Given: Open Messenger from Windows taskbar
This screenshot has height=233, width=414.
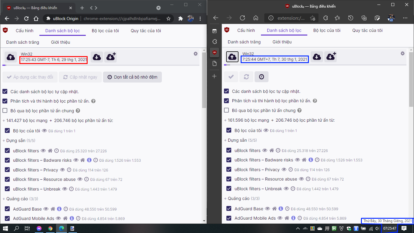Looking at the screenshot, I should click(39, 228).
